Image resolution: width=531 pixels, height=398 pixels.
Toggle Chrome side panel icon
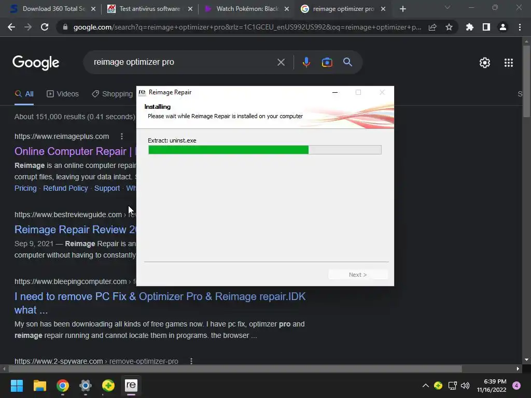click(x=486, y=27)
